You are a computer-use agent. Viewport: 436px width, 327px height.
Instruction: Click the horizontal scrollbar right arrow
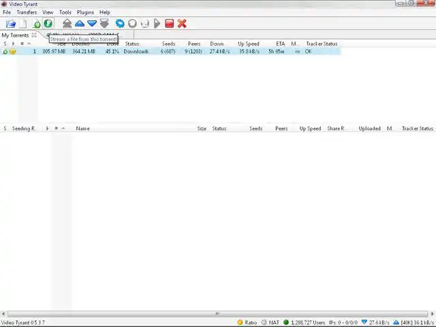[432, 313]
